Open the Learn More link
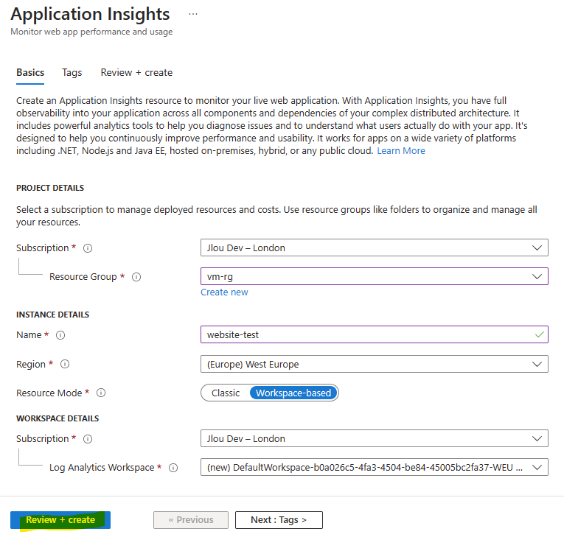This screenshot has width=564, height=537. point(401,150)
